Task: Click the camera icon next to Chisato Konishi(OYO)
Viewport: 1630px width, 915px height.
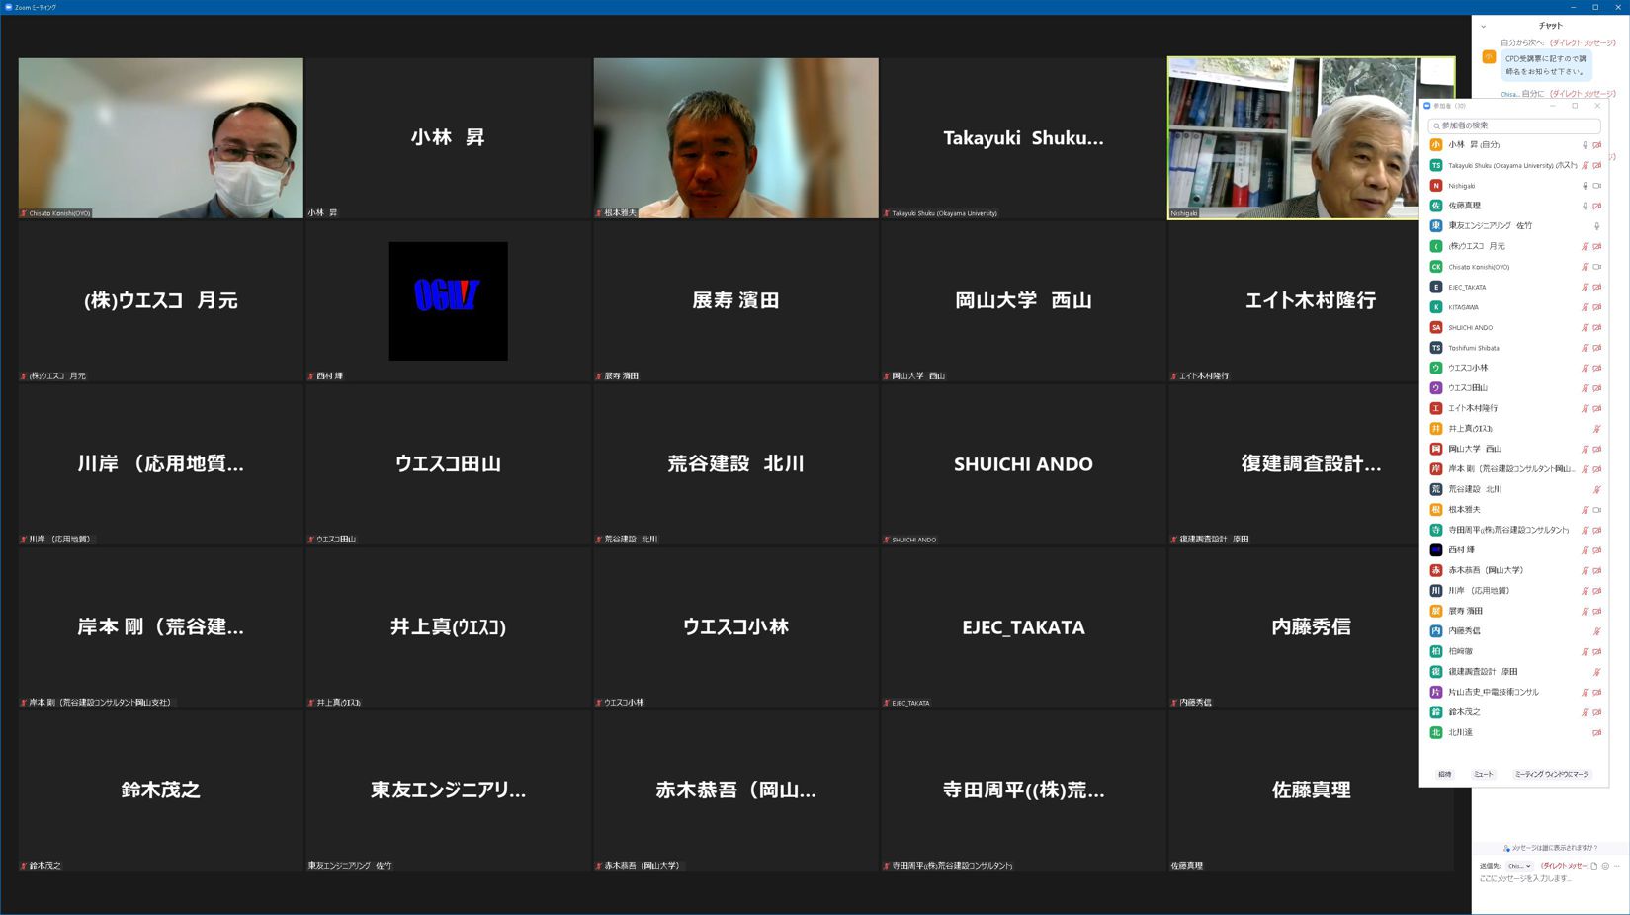Action: click(x=1597, y=267)
